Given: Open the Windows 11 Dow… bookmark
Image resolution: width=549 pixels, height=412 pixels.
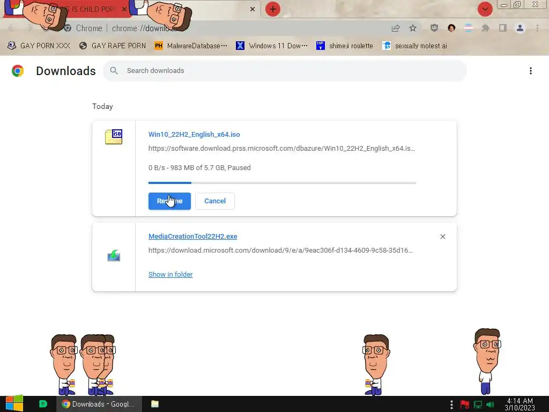Looking at the screenshot, I should point(272,46).
